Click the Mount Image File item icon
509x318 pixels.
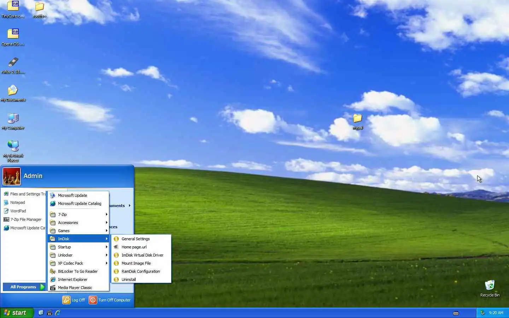(x=116, y=263)
